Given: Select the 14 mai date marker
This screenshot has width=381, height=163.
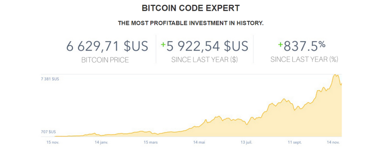Looking at the screenshot, I should [x=199, y=142].
